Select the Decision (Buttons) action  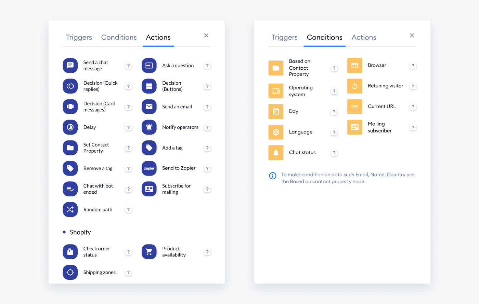pyautogui.click(x=149, y=86)
